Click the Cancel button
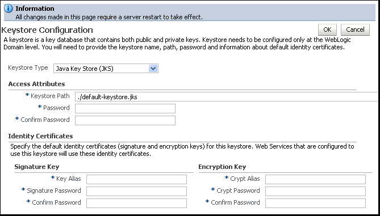Viewport: 380px width, 216px height. pos(355,29)
